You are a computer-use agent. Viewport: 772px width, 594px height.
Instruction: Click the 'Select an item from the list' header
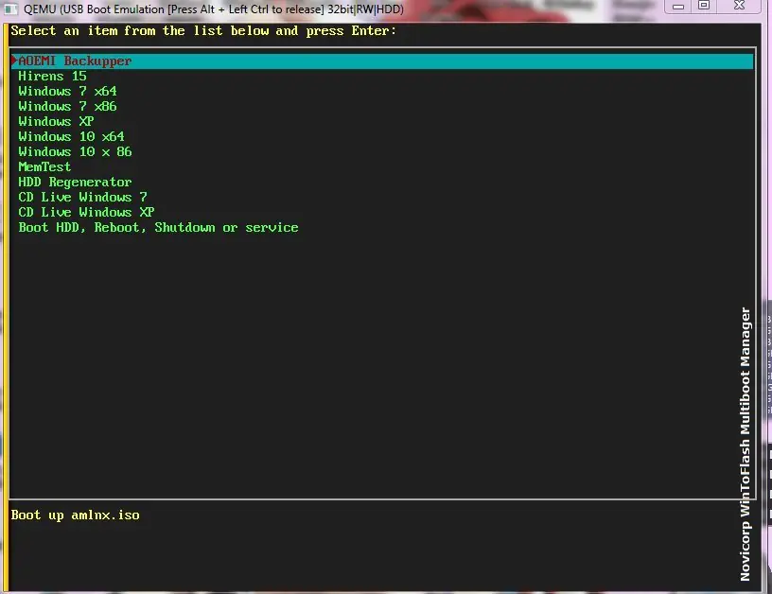203,31
